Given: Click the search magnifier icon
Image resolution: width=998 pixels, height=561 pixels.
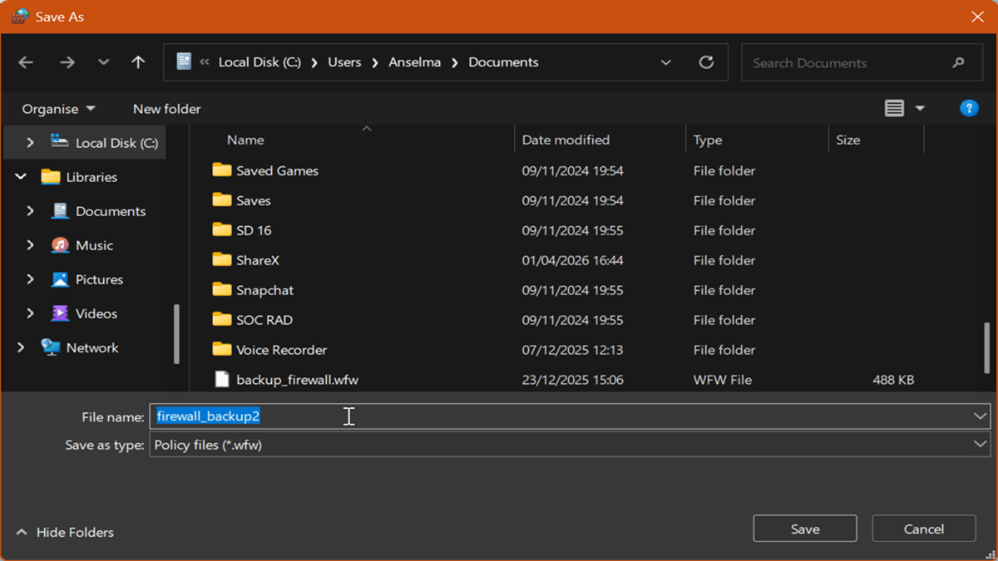Looking at the screenshot, I should (958, 62).
